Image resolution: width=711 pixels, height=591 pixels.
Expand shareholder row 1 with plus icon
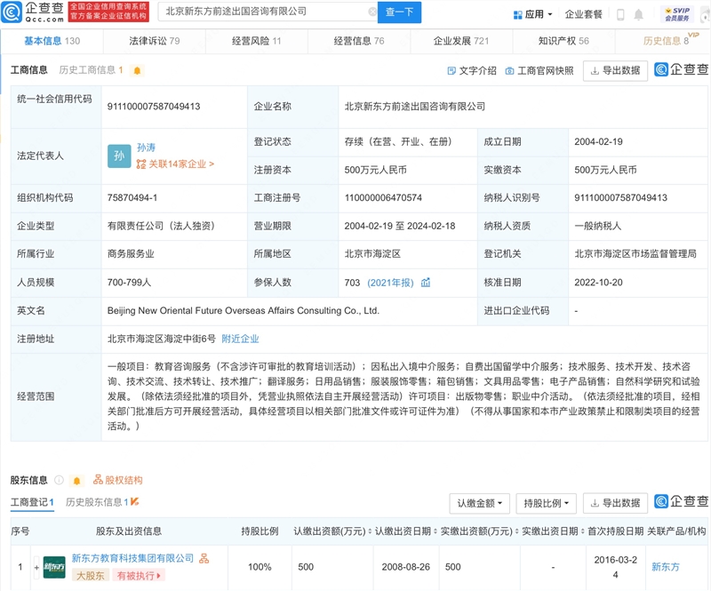pos(36,567)
